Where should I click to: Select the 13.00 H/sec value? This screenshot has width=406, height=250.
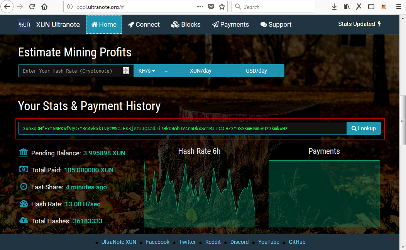(x=83, y=204)
